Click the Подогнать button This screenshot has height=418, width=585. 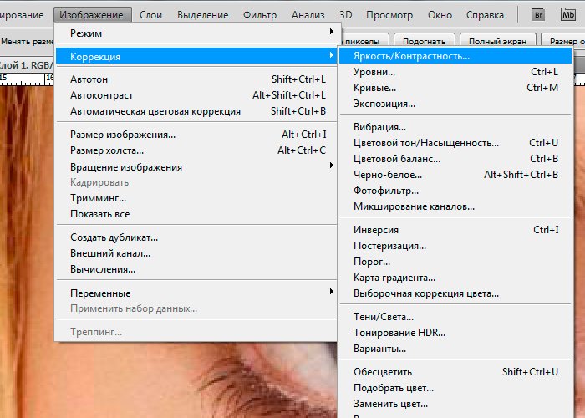423,41
